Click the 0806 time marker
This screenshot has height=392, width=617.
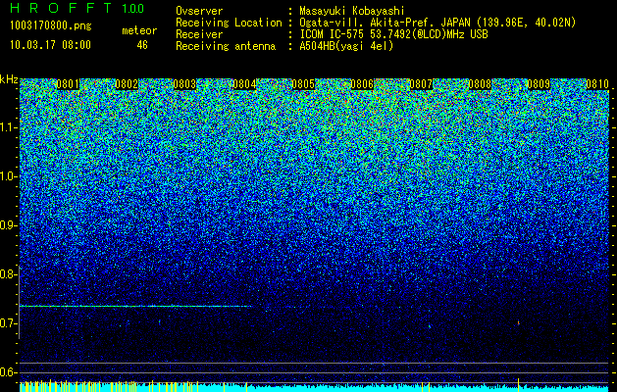[362, 84]
